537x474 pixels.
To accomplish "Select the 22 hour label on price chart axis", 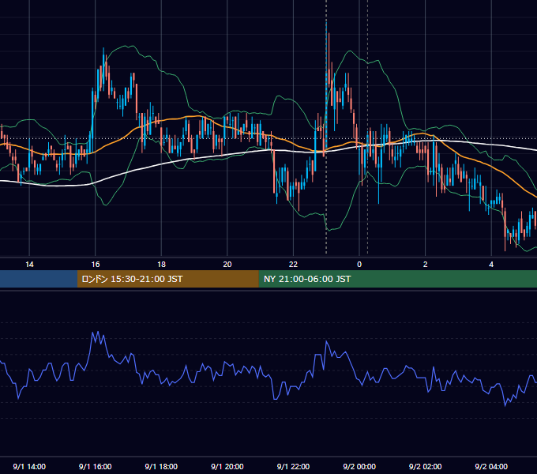I will tap(293, 265).
